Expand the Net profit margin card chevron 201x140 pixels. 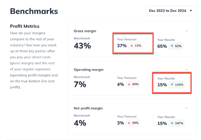[x=187, y=108]
